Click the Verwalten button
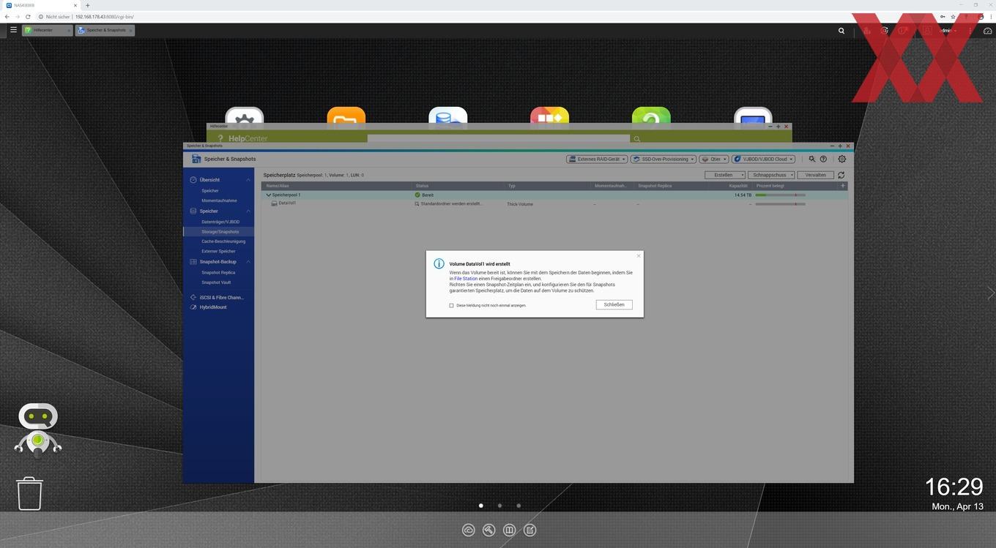 tap(815, 175)
